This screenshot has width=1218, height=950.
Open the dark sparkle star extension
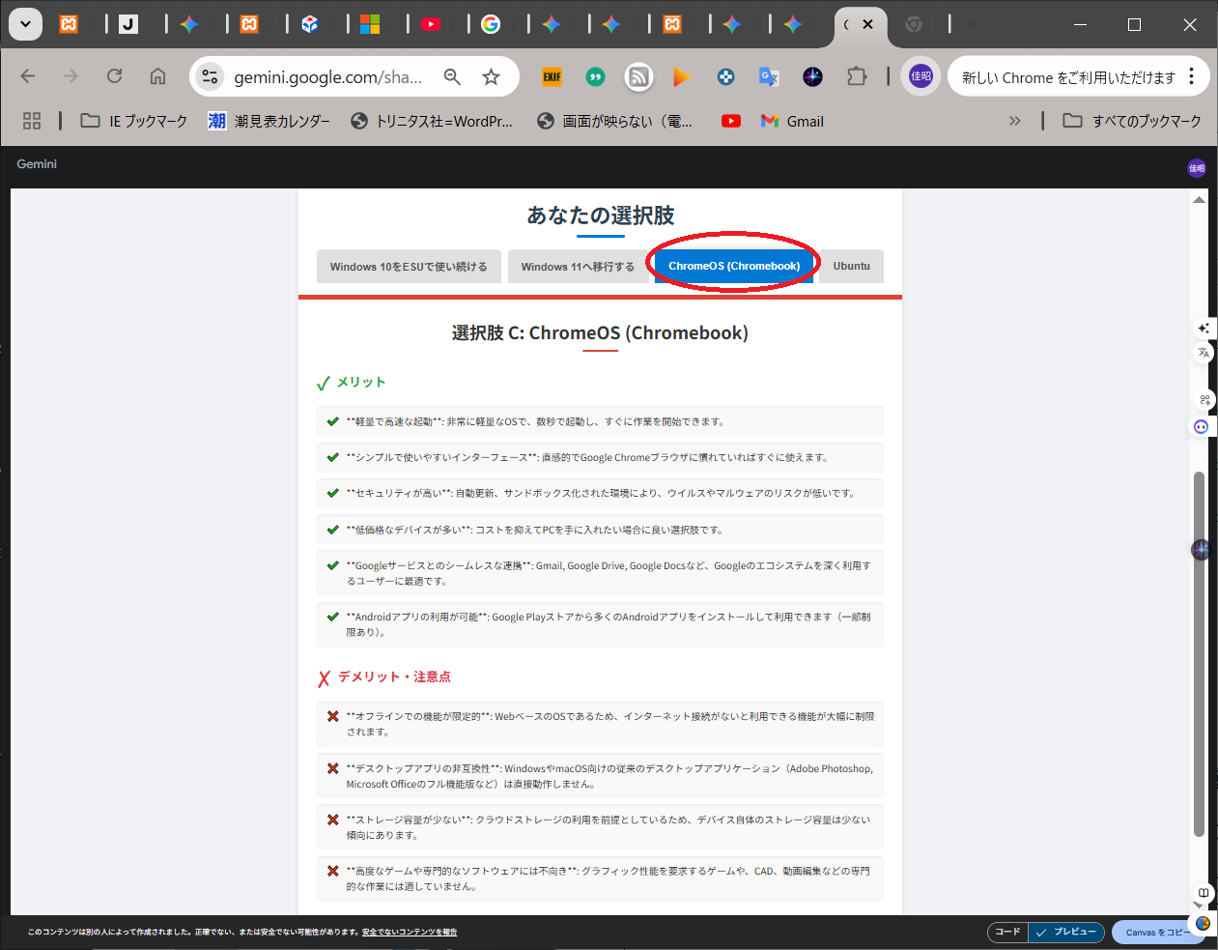pyautogui.click(x=812, y=76)
